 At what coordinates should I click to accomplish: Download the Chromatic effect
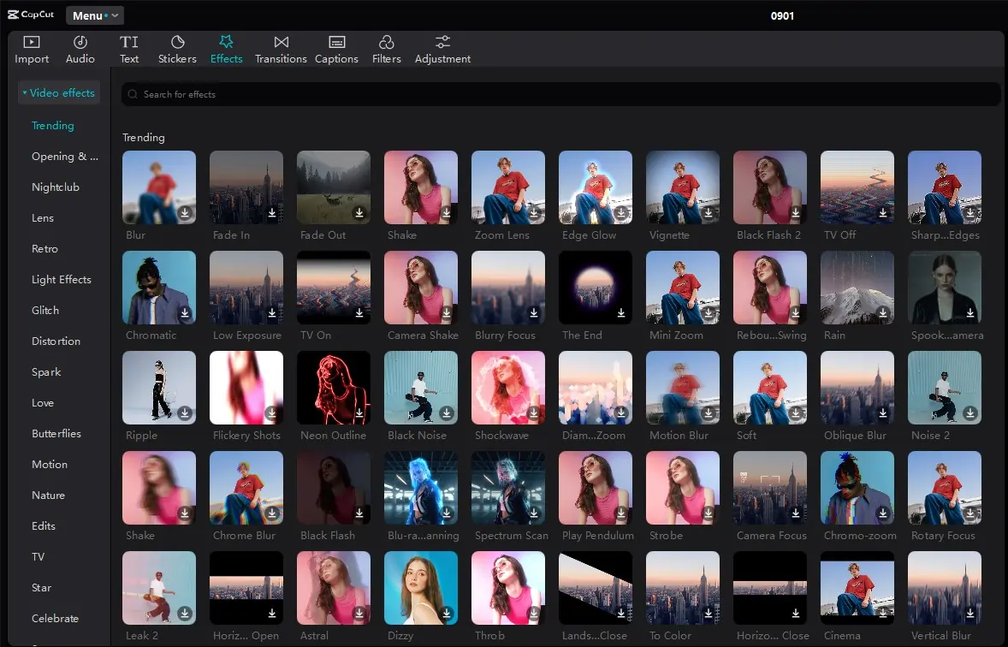185,313
